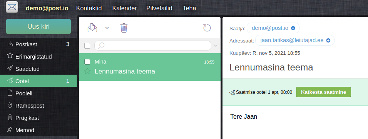Click the envelope mail logo icon
Screen dimensions: 368x139
pyautogui.click(x=12, y=7)
